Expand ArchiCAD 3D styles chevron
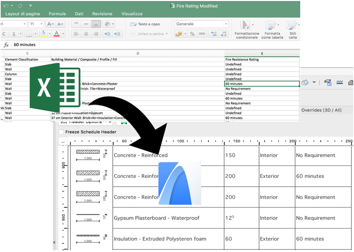 tap(314, 82)
